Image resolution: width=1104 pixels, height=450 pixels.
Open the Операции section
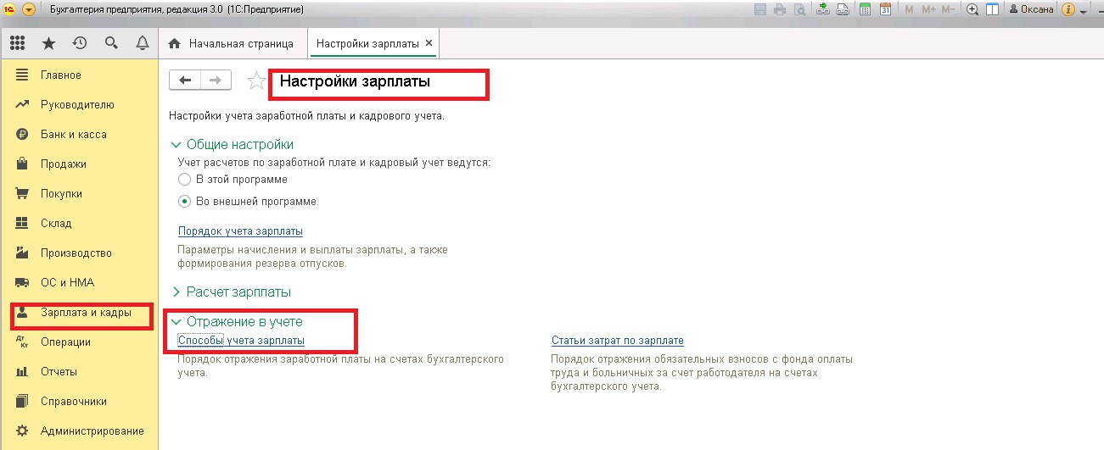click(x=79, y=342)
